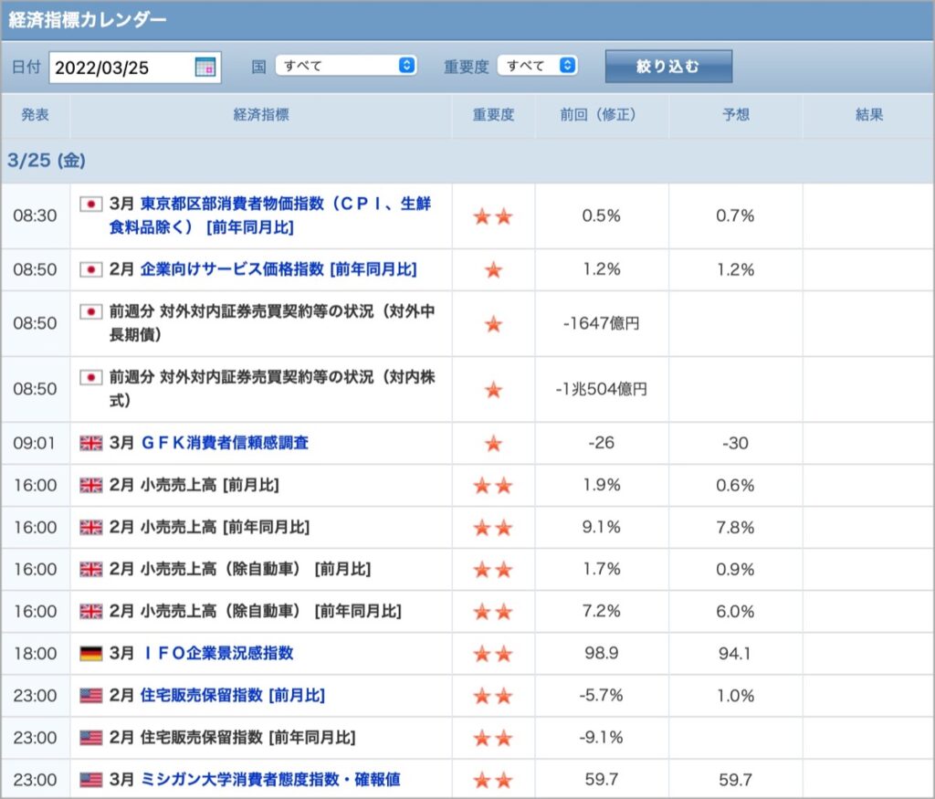
Task: Click IFO previous value 98.9
Action: (601, 653)
